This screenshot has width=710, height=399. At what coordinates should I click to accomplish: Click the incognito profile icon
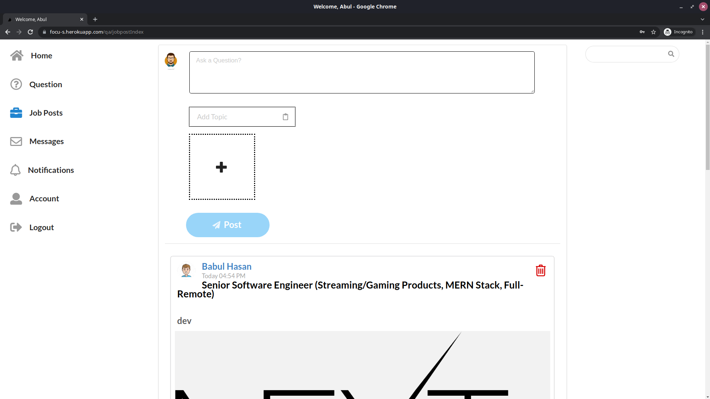coord(667,32)
